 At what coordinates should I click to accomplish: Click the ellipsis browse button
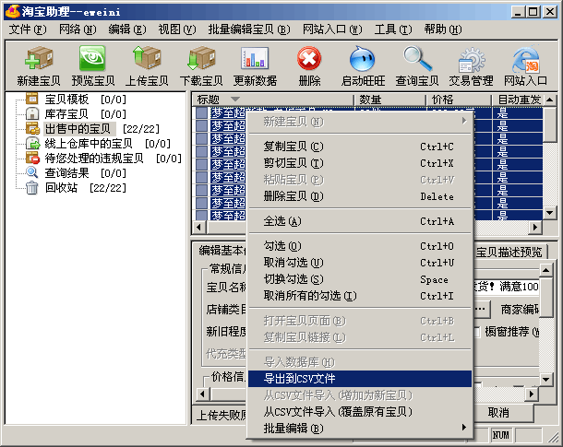tap(482, 309)
